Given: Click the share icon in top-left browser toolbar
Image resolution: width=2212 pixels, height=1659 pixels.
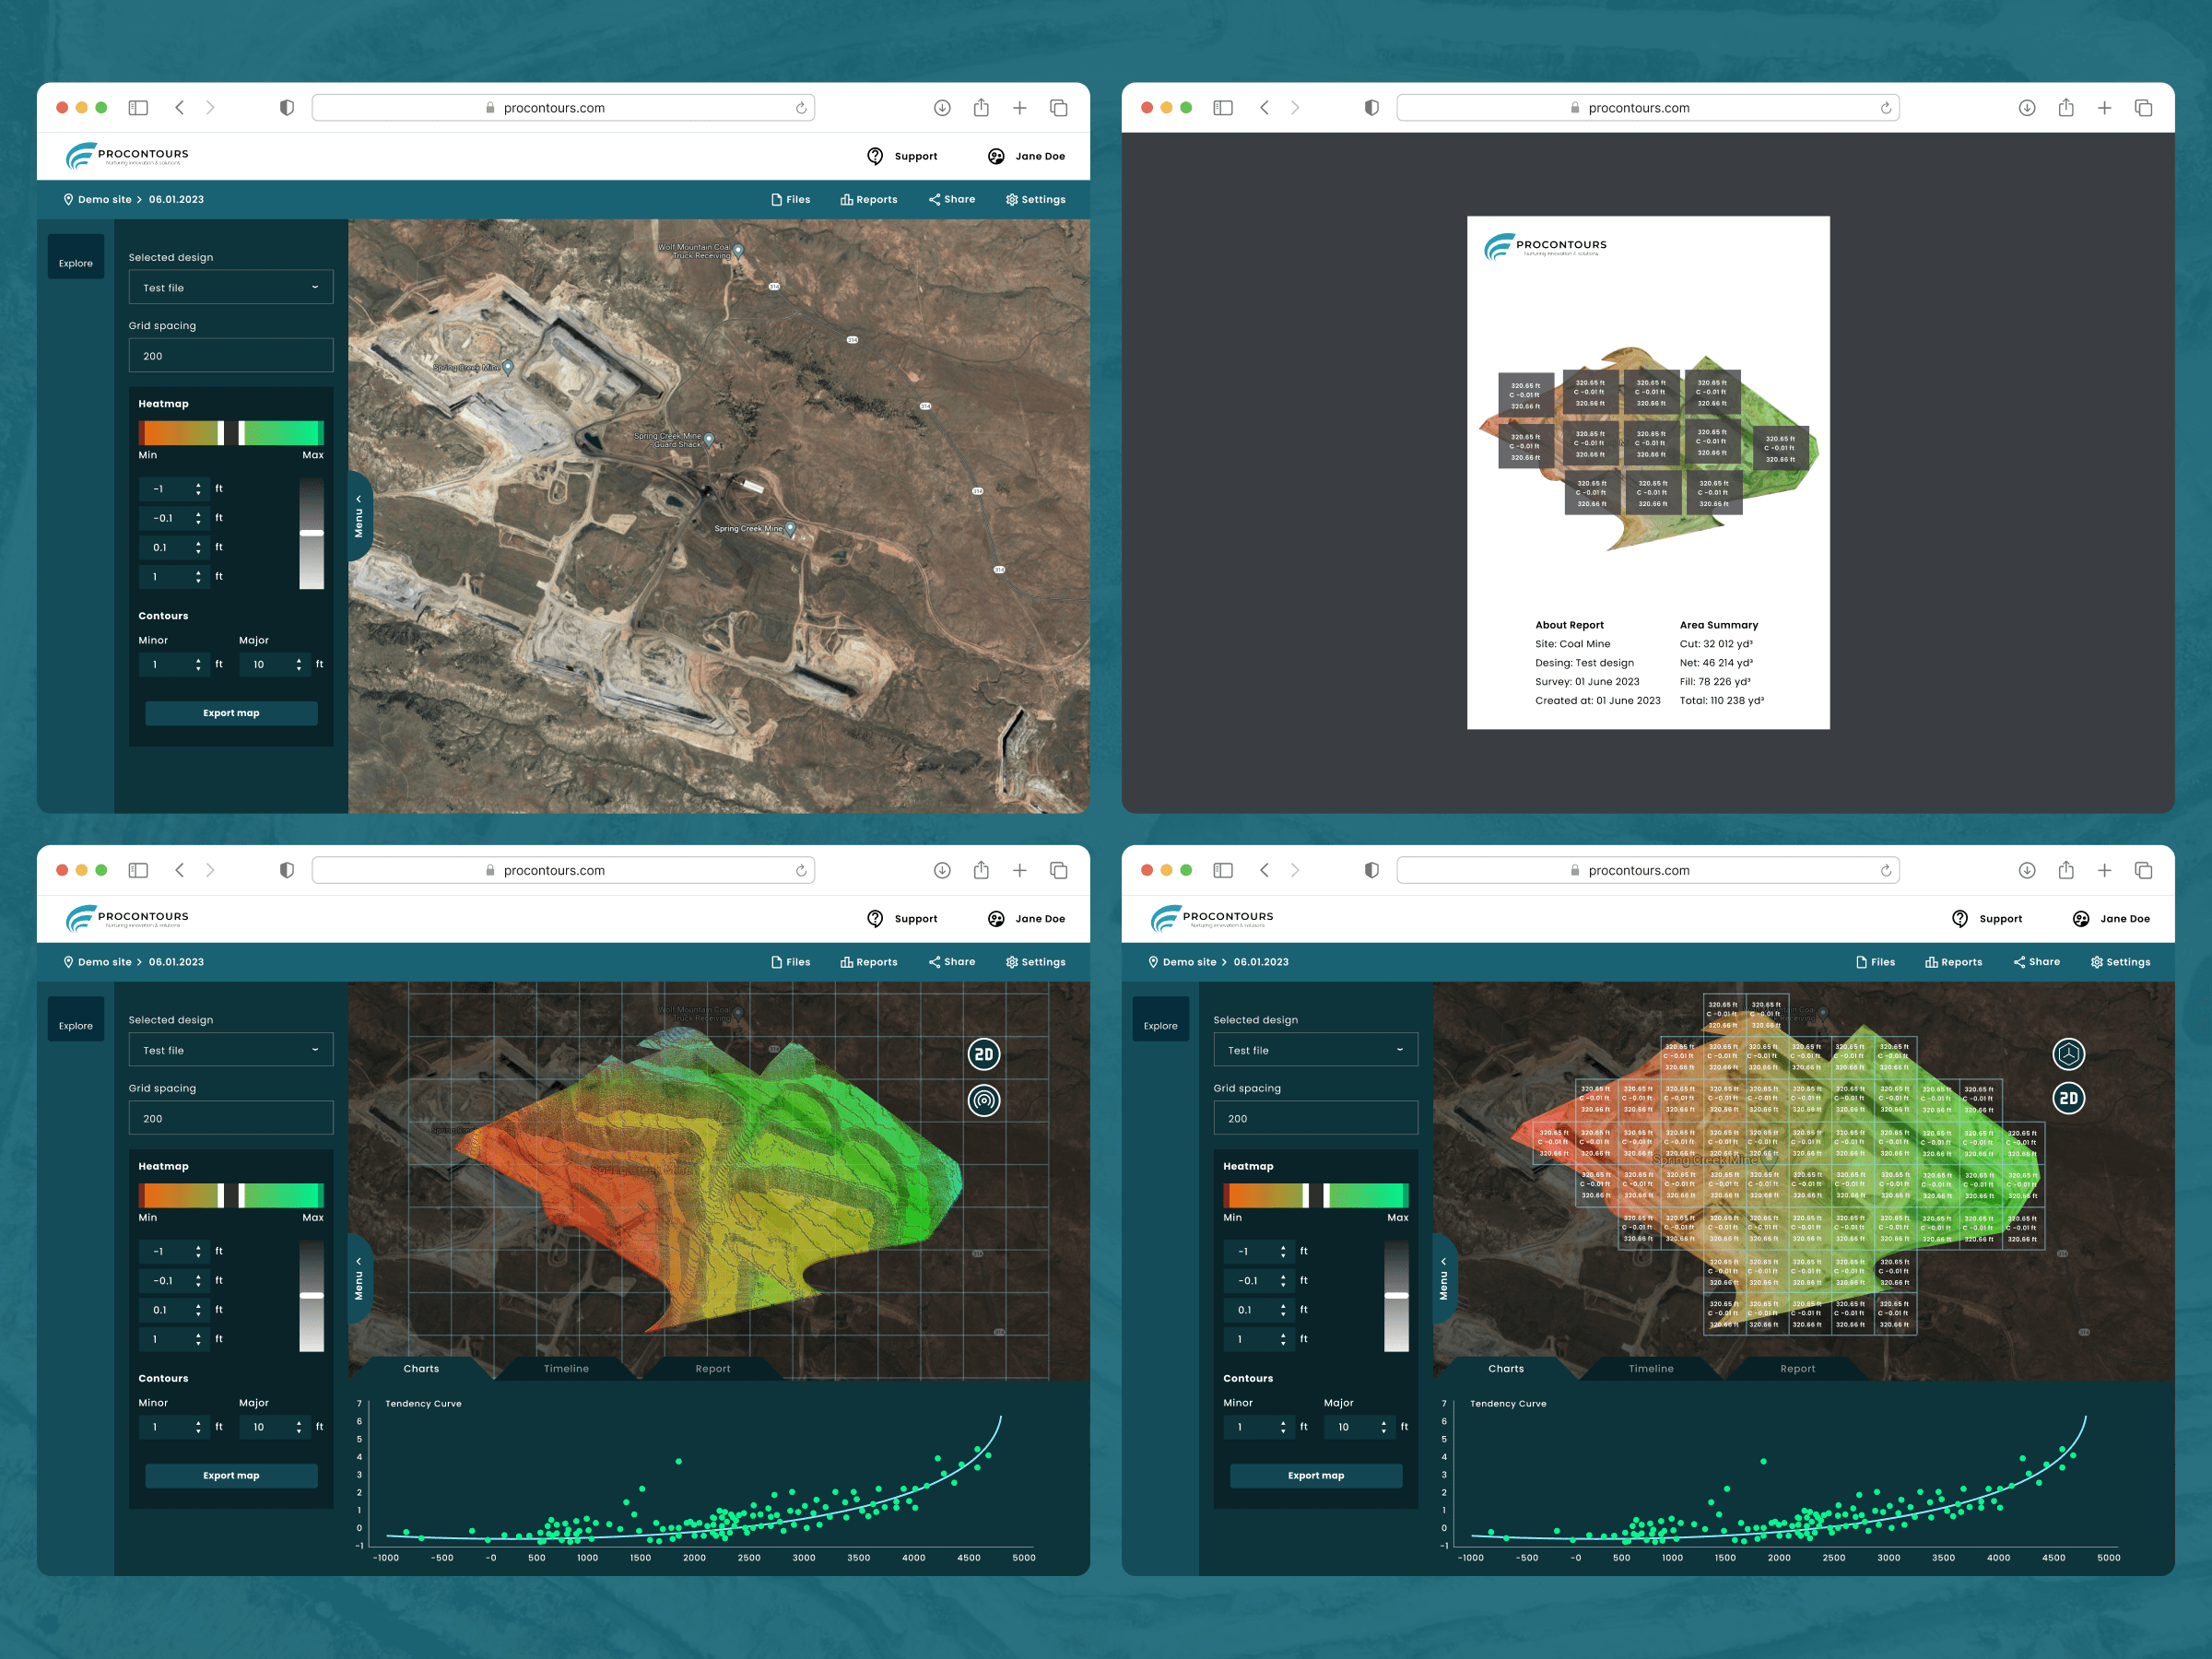Looking at the screenshot, I should (x=981, y=107).
